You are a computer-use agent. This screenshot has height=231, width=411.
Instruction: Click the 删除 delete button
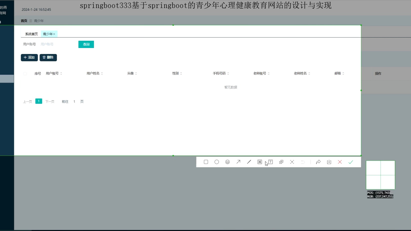[48, 57]
